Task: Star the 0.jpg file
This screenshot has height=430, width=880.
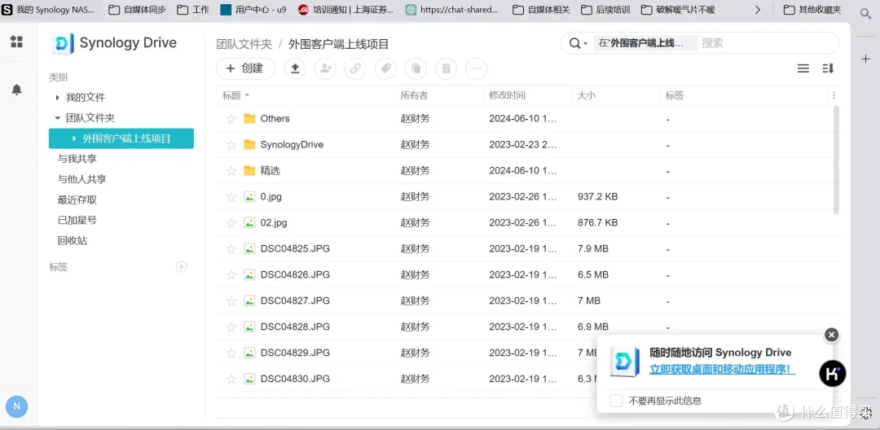Action: [x=231, y=197]
